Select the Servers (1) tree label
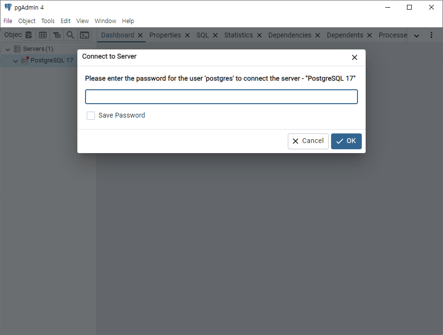Screen dimensions: 443x335 tap(38, 49)
